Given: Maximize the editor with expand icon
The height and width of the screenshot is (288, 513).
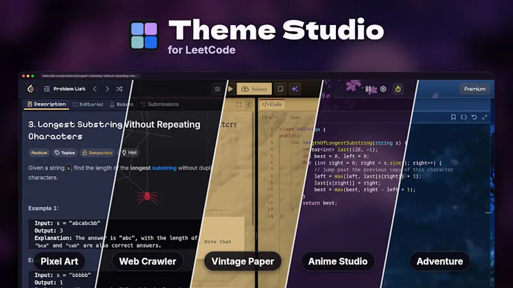Looking at the screenshot, I should pos(485,117).
